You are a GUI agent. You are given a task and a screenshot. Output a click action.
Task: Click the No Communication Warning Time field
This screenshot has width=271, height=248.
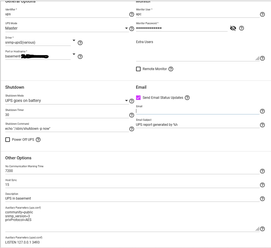coord(132,171)
